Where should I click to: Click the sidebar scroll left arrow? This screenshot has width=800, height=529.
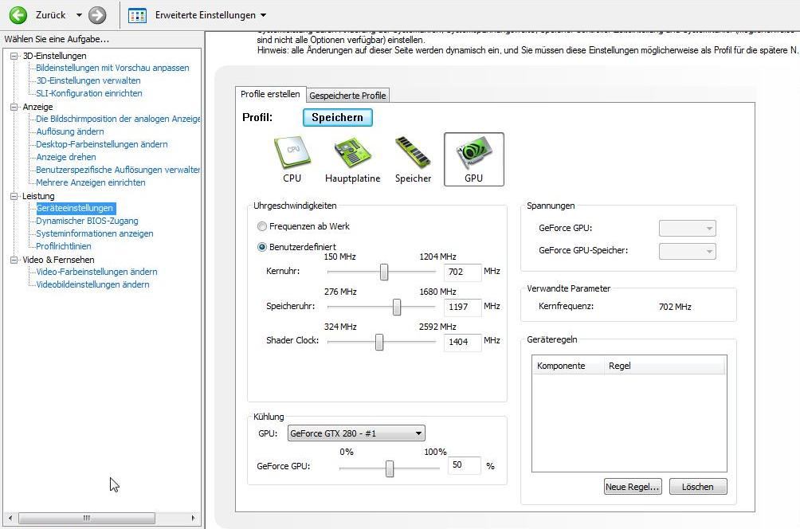(x=10, y=518)
